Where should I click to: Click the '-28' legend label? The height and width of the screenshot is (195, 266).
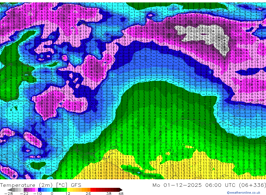point(9,193)
